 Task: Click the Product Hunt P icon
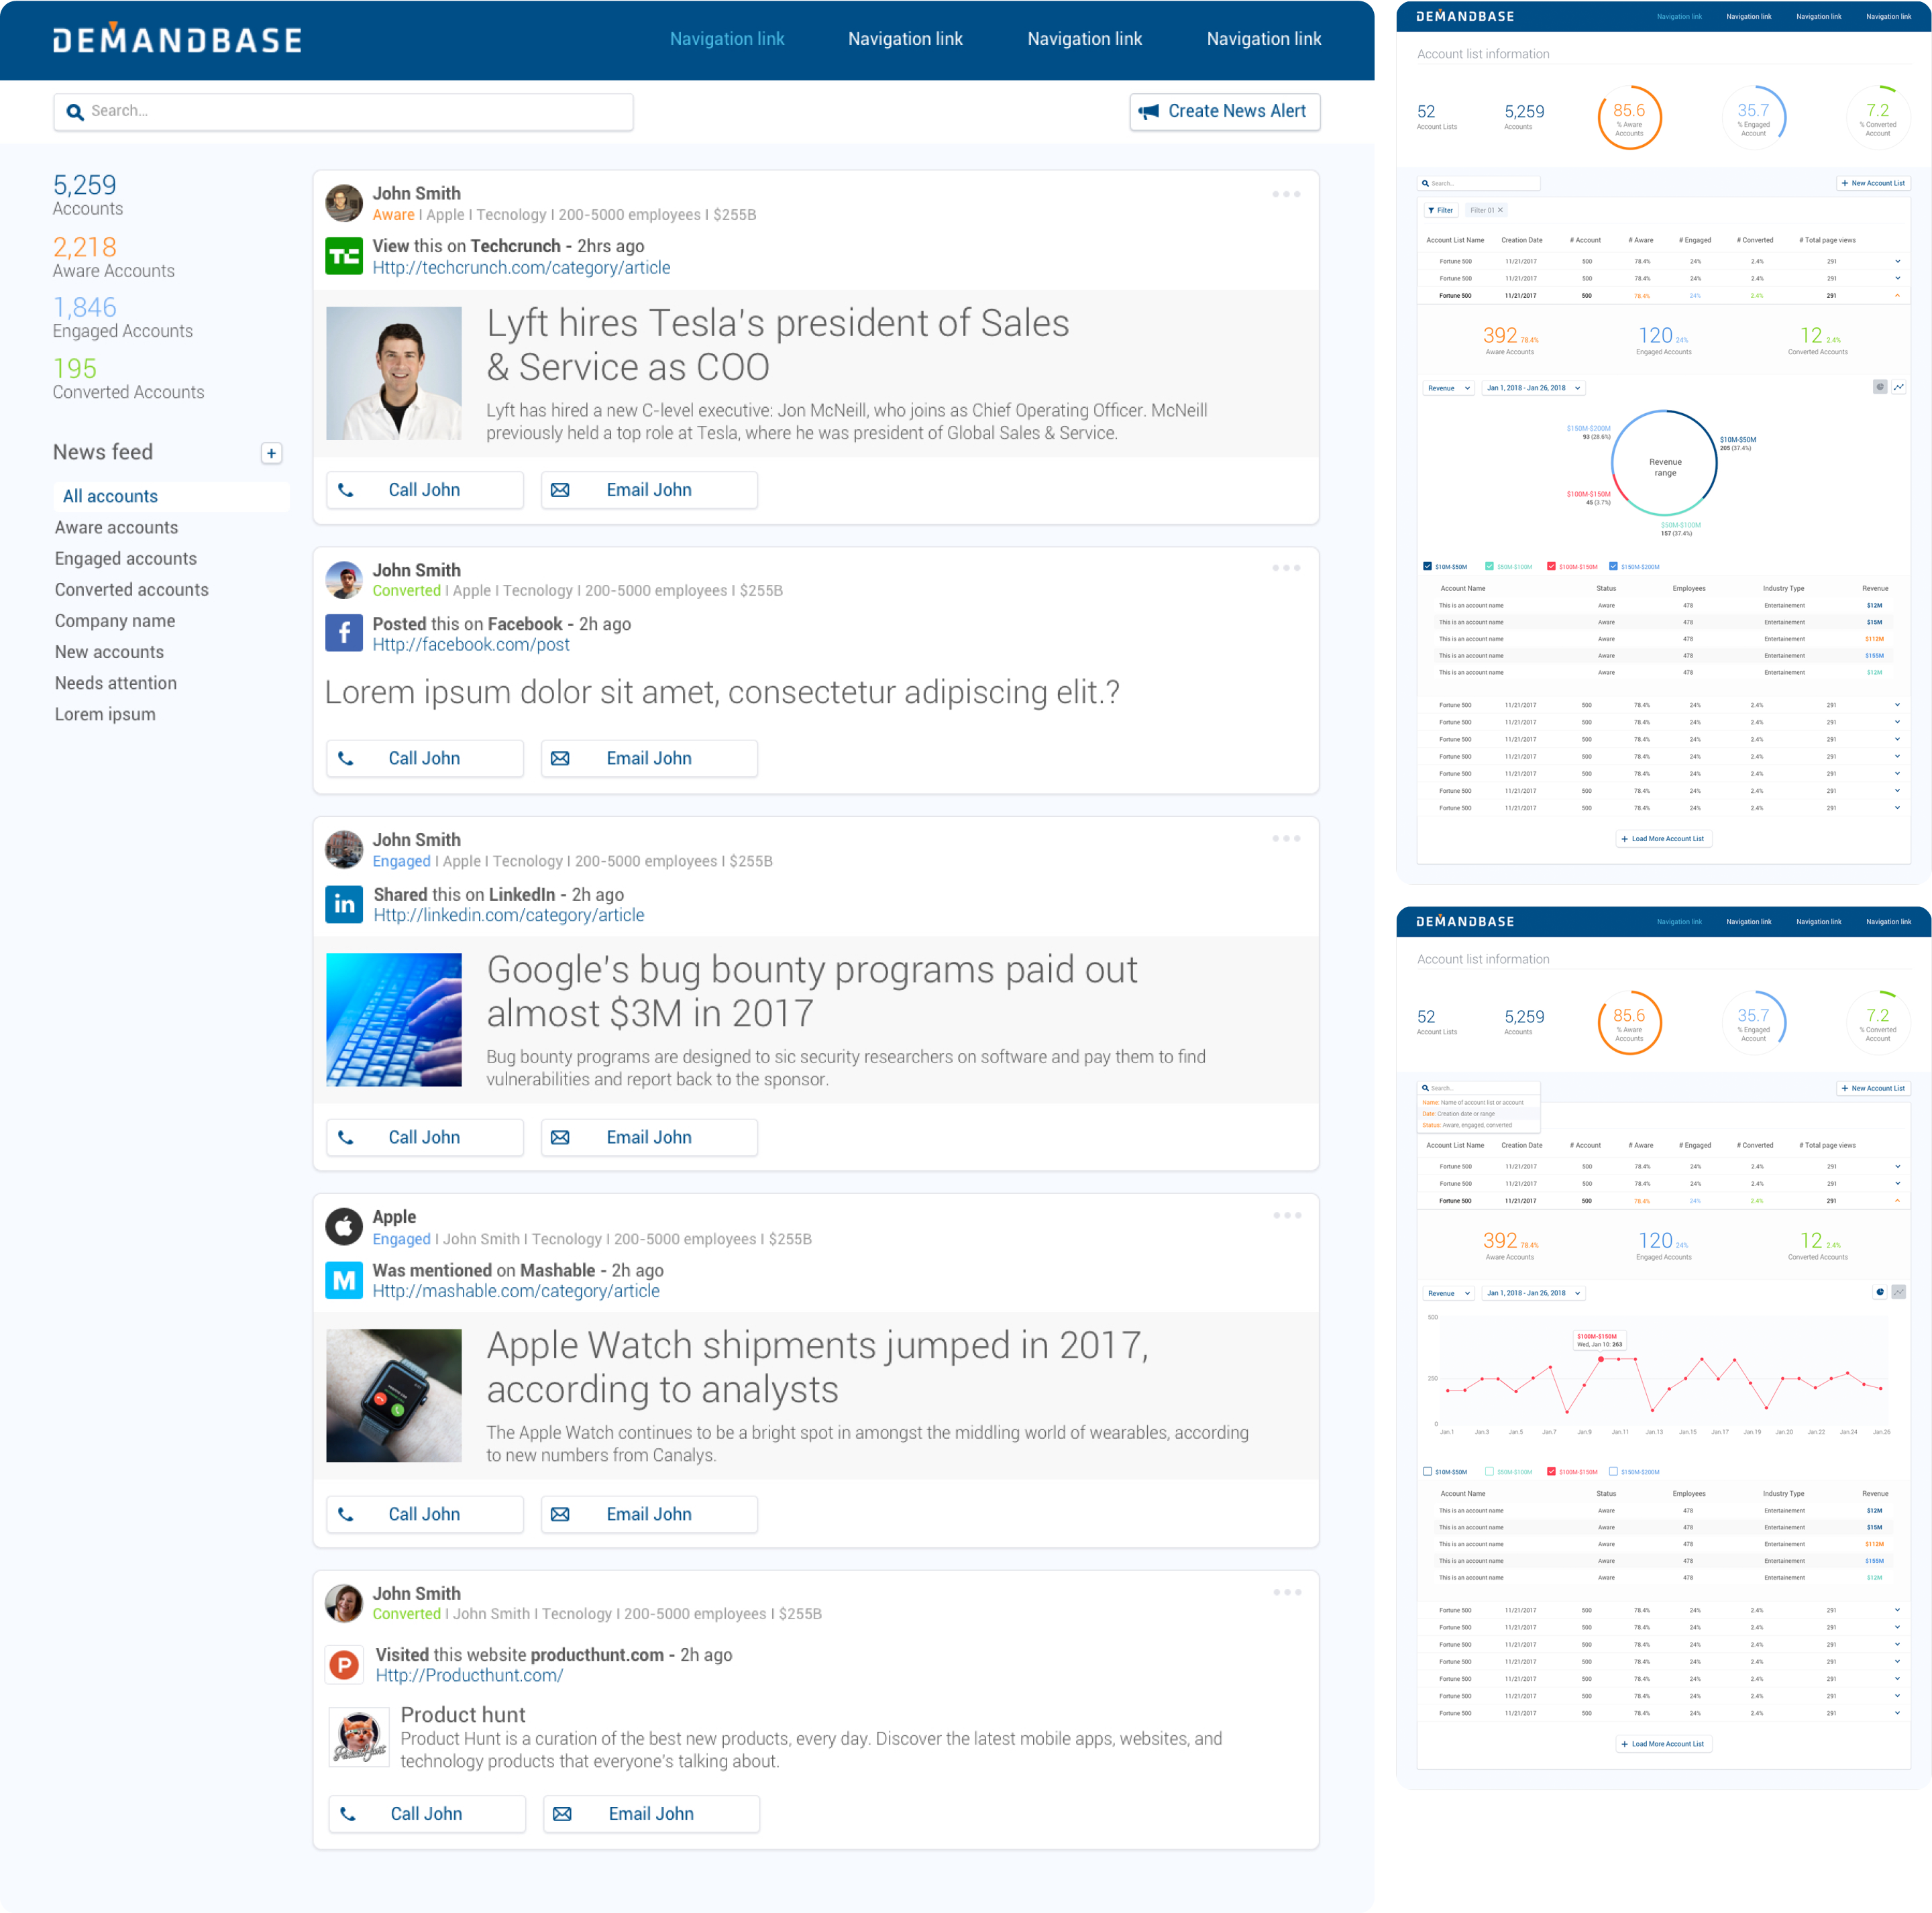tap(344, 1664)
